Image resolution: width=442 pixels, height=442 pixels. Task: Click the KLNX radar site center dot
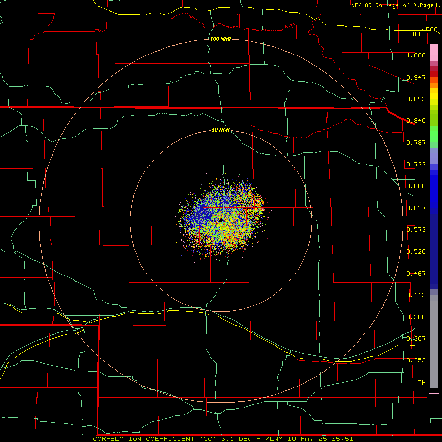click(x=221, y=221)
